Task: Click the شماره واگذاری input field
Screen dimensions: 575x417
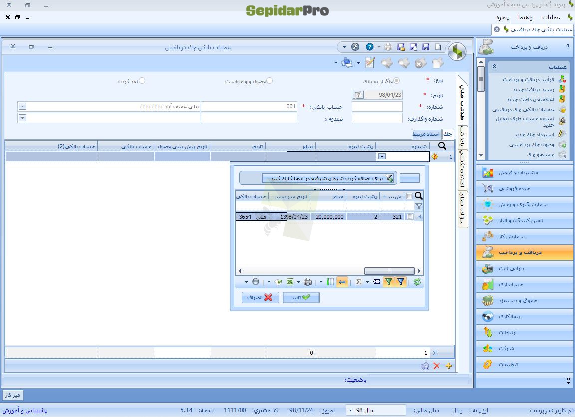Action: pyautogui.click(x=377, y=118)
